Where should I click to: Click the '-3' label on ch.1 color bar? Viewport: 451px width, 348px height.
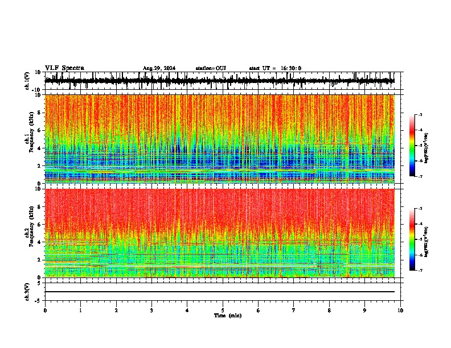click(x=420, y=114)
